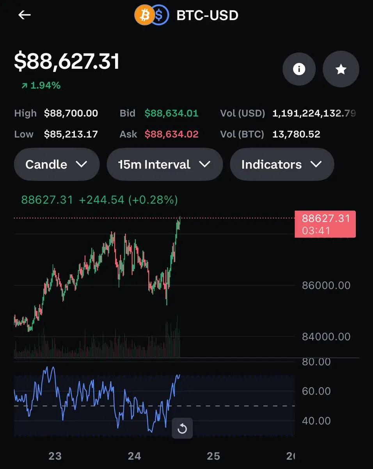The image size is (373, 469).
Task: Tap the 1.94% change indicator
Action: 41,85
